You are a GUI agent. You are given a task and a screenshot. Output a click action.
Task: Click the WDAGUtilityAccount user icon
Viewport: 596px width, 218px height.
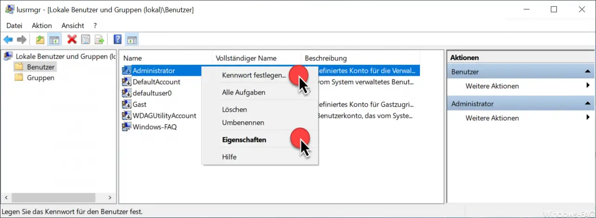(x=126, y=116)
